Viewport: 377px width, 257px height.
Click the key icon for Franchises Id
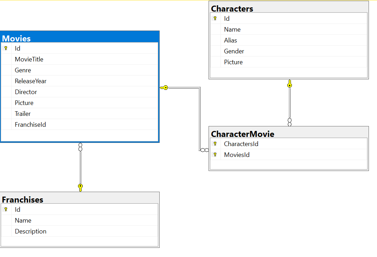(x=6, y=209)
